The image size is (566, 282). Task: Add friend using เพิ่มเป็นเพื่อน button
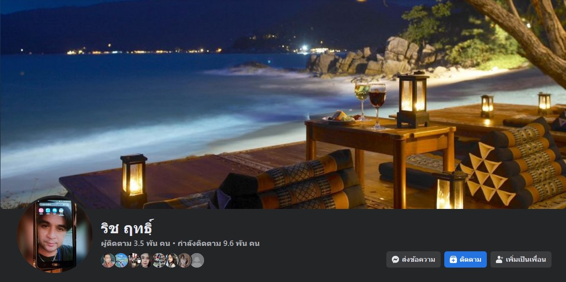[x=521, y=259]
